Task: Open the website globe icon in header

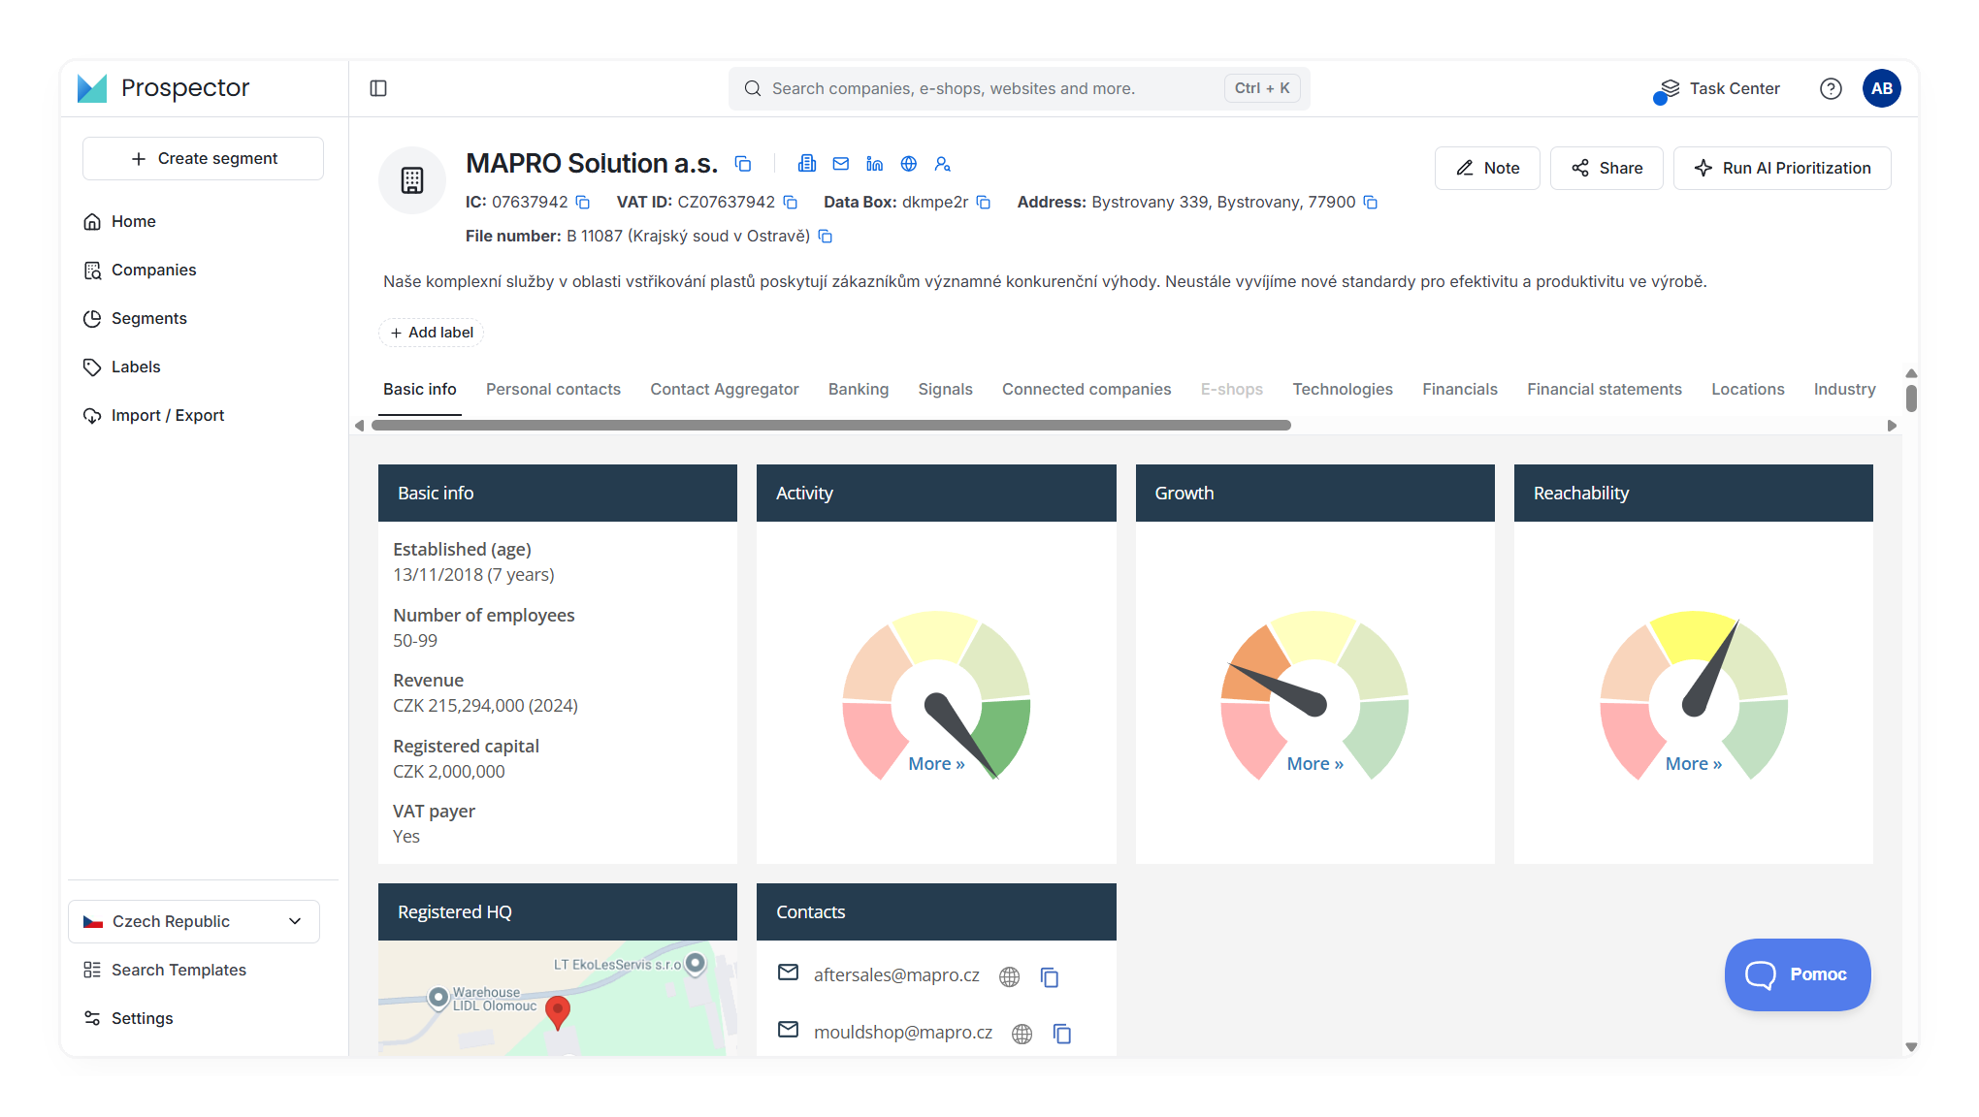Action: click(x=909, y=164)
